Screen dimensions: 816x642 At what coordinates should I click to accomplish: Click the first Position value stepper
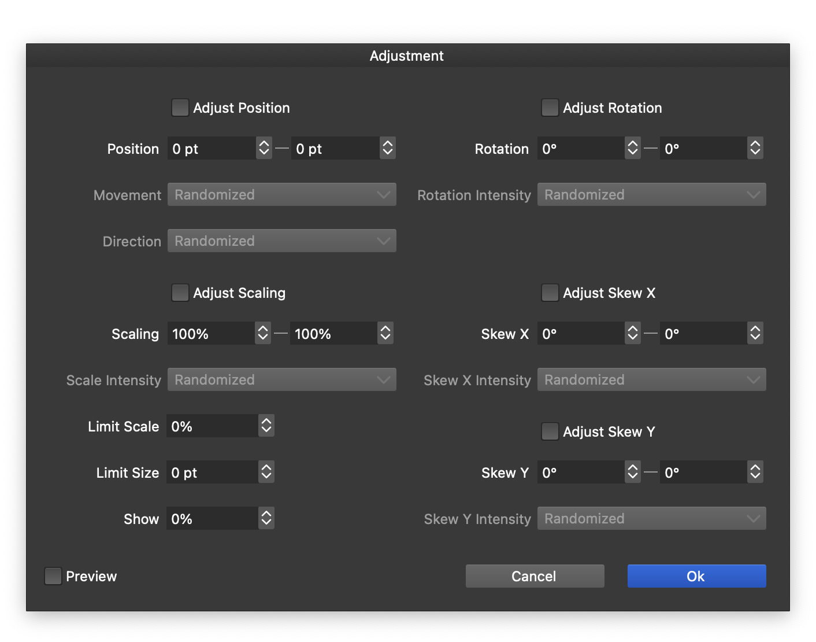point(264,149)
